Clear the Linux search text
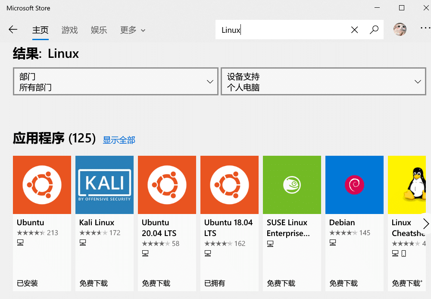This screenshot has width=431, height=299. 354,30
